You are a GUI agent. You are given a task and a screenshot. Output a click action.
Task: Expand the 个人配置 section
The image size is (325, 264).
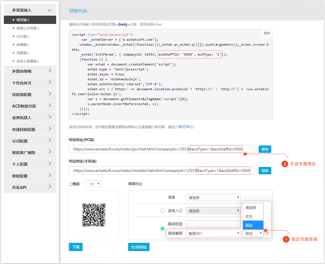[30, 164]
